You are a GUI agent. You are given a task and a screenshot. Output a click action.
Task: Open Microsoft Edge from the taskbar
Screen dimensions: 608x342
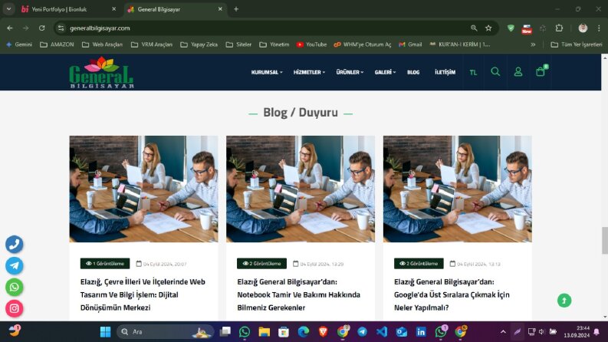[x=303, y=331]
